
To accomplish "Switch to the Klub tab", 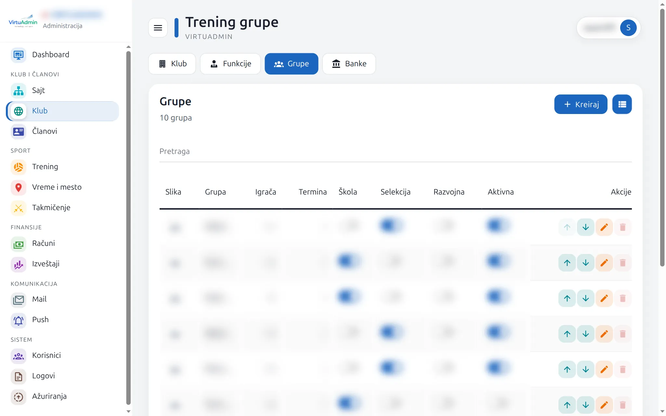I will click(172, 64).
